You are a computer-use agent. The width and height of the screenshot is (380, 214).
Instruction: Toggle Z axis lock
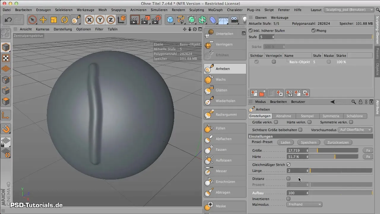point(111,20)
